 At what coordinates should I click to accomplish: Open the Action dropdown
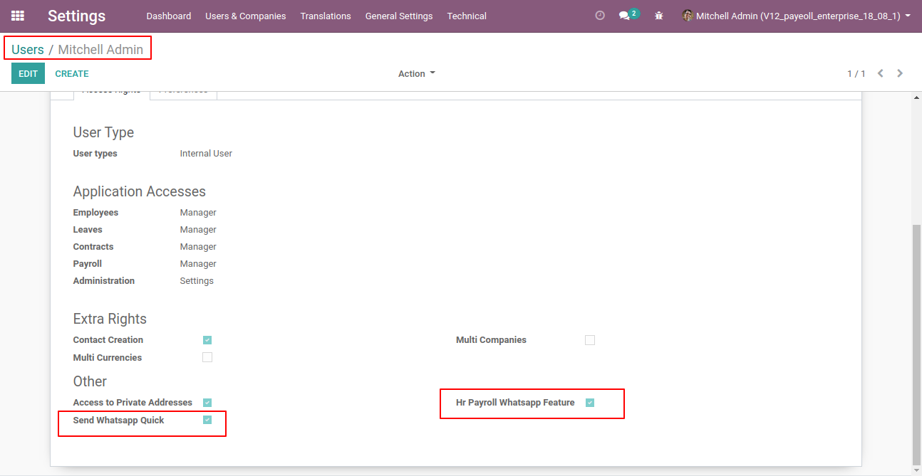417,74
